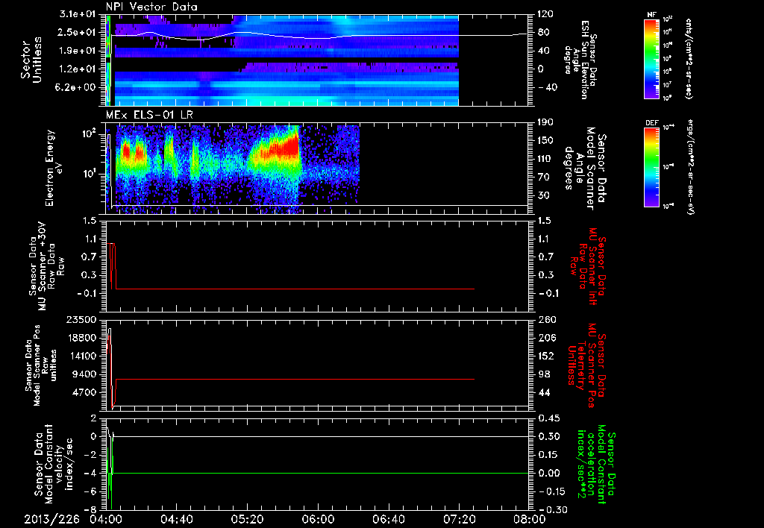Click the "98" telemetry tick label
This screenshot has width=764, height=528.
544,374
